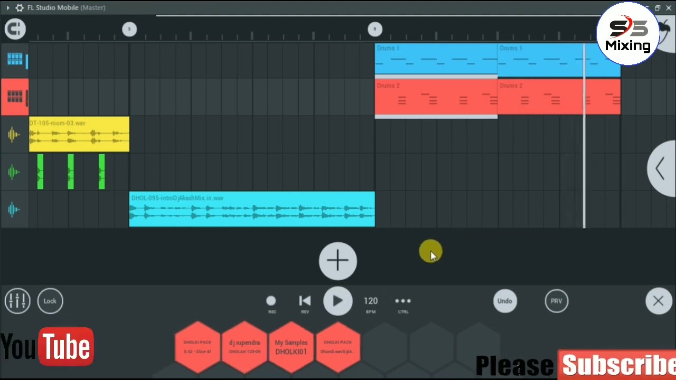Close the drum pad panel with X
This screenshot has height=380, width=676.
coord(658,301)
